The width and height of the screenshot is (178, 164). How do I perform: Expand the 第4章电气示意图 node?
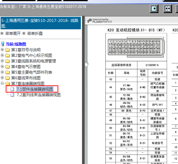2,66
